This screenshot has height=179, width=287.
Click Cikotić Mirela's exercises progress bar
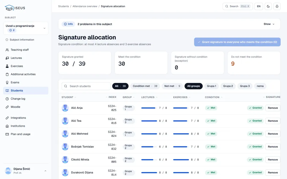click(x=181, y=160)
